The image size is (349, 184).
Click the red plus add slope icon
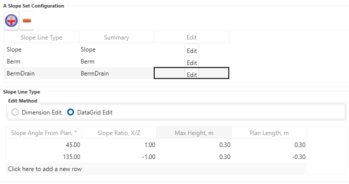click(x=11, y=20)
